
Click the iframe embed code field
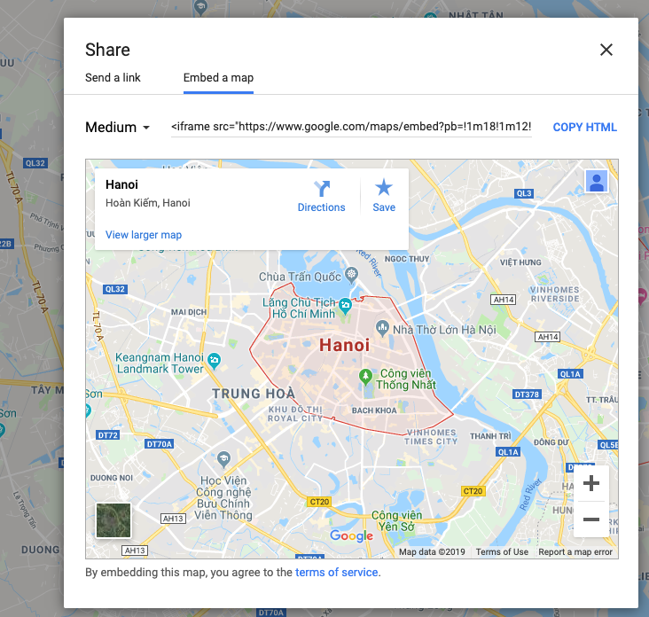coord(351,127)
